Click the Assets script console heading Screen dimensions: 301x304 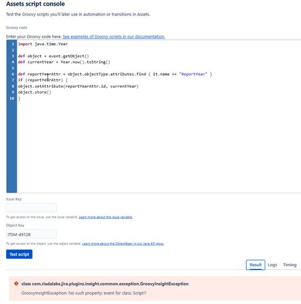click(35, 4)
